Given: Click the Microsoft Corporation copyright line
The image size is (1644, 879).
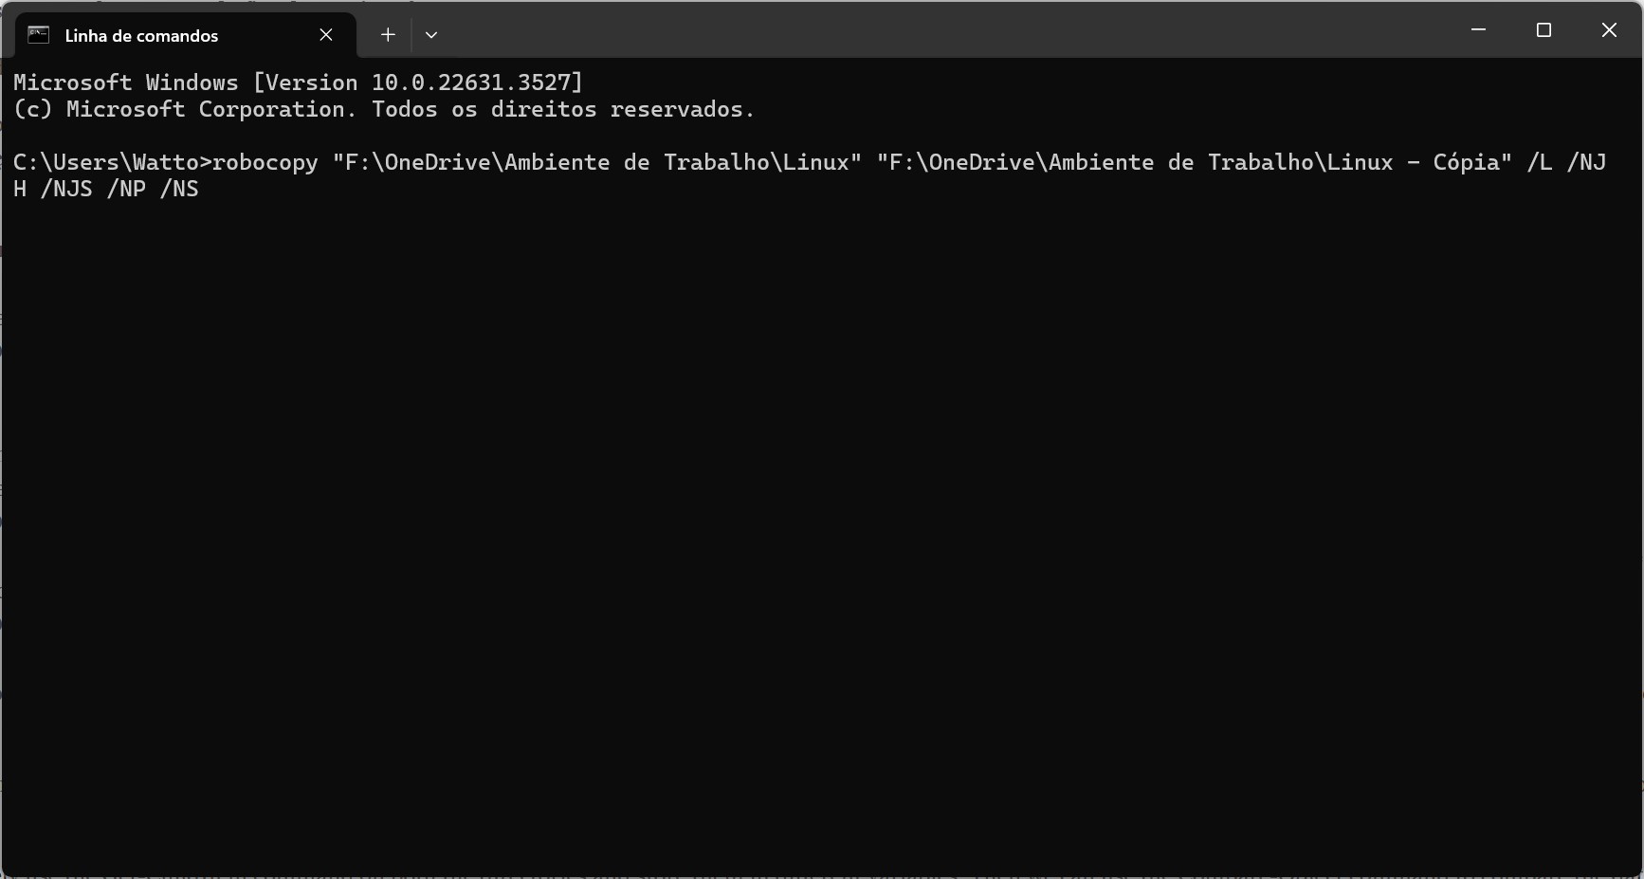Looking at the screenshot, I should [383, 109].
